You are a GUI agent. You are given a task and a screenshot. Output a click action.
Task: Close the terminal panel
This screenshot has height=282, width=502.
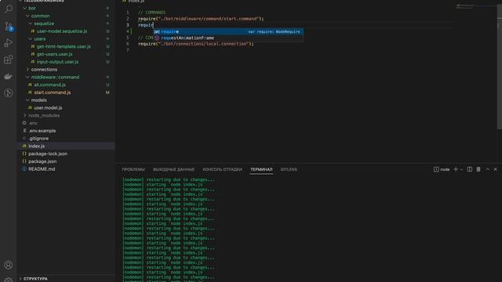[x=495, y=169]
